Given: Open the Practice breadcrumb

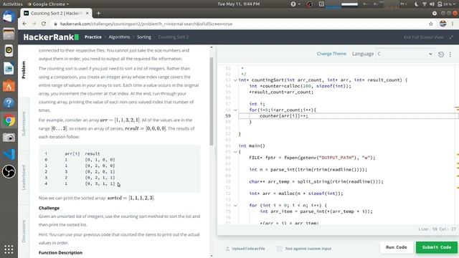Looking at the screenshot, I should click(93, 37).
